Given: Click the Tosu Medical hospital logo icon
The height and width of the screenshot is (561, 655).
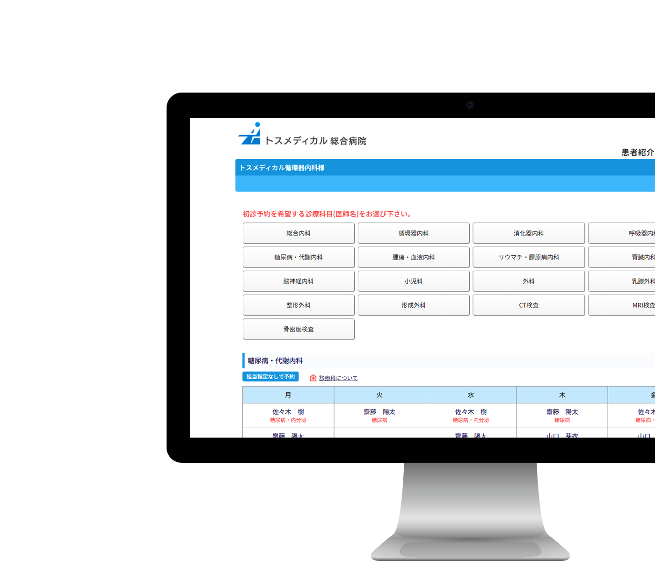Looking at the screenshot, I should click(x=250, y=135).
